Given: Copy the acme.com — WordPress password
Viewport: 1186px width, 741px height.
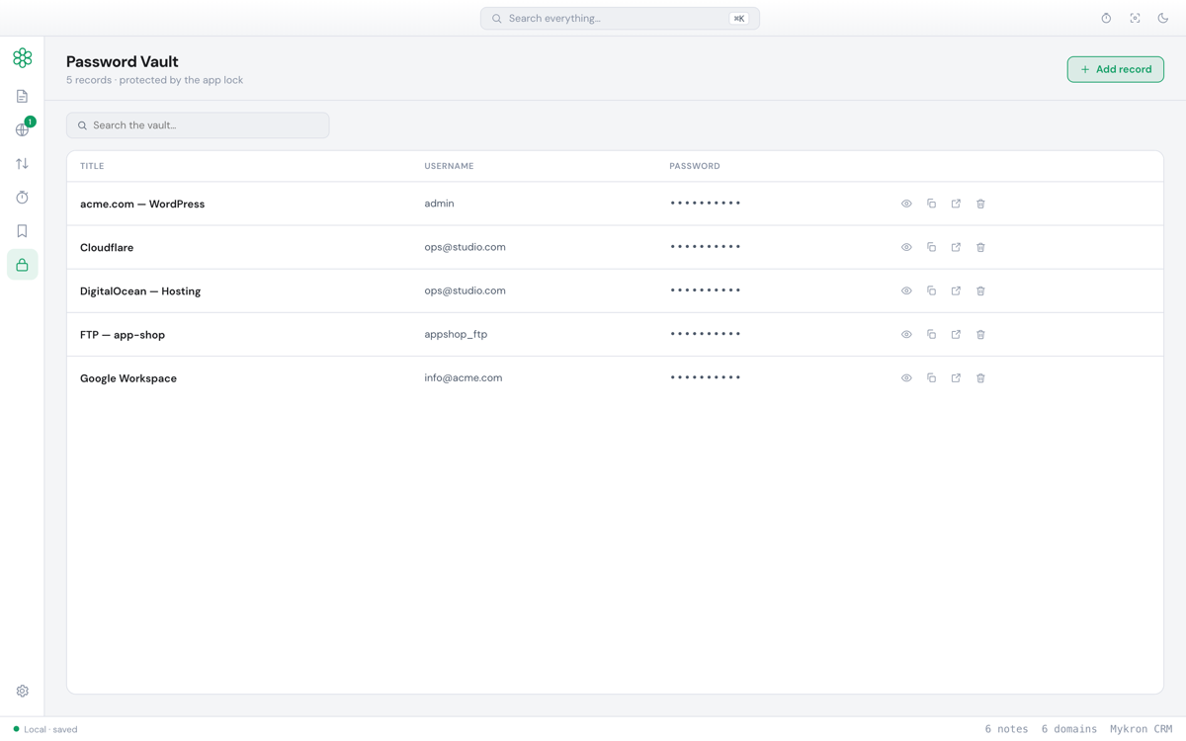Looking at the screenshot, I should (x=931, y=204).
